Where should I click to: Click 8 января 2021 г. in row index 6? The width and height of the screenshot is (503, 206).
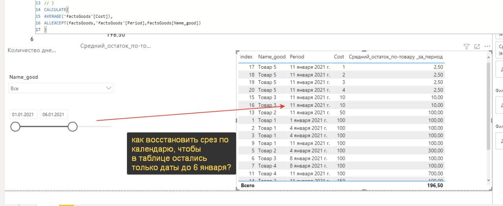pos(308,158)
